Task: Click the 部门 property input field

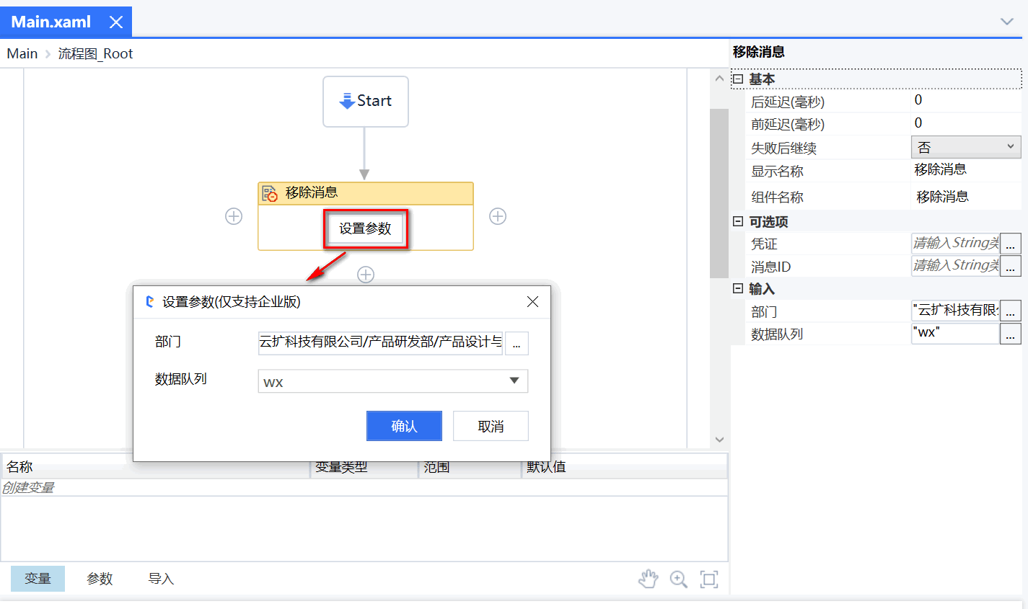Action: [955, 311]
